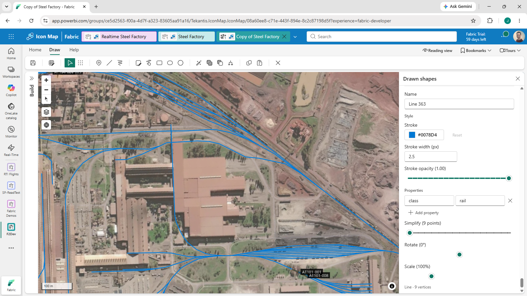Remove the class rail property
This screenshot has width=527, height=296.
pos(510,201)
